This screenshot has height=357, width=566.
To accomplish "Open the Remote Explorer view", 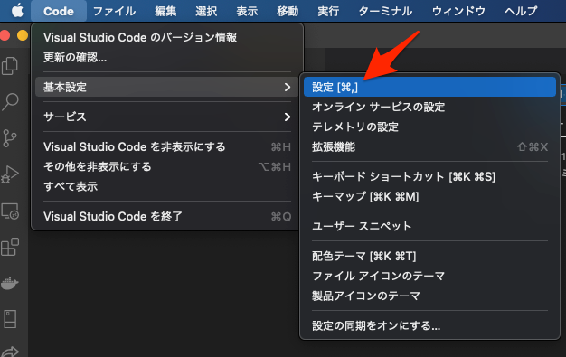I will point(10,211).
